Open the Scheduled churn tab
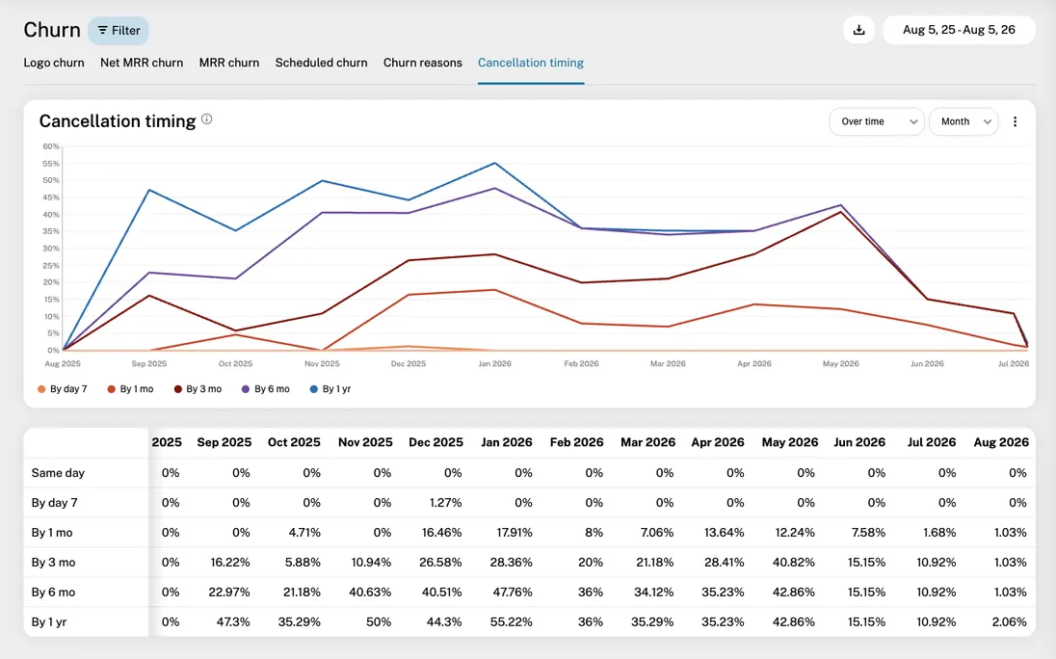The image size is (1056, 659). (x=321, y=63)
